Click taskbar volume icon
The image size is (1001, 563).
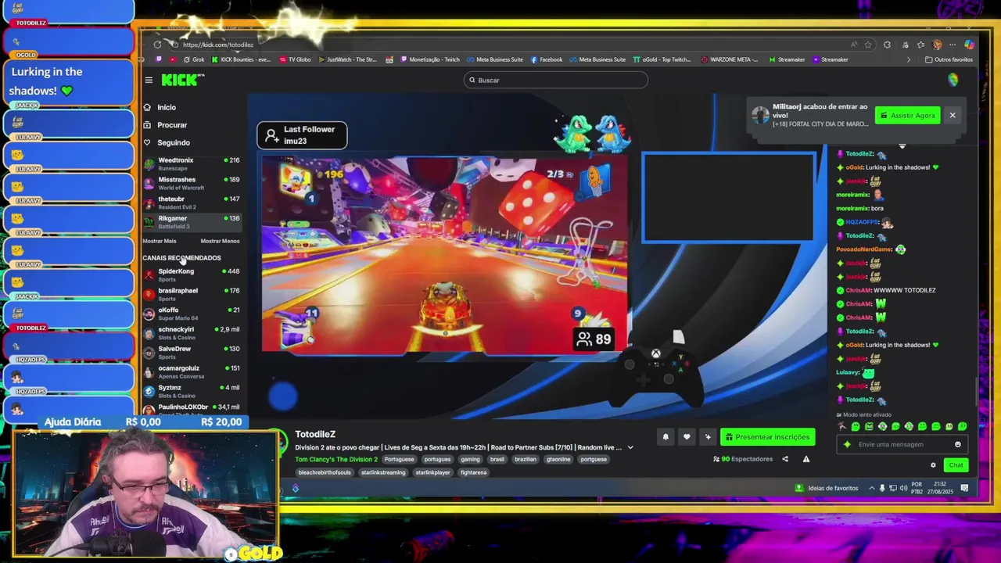click(903, 488)
